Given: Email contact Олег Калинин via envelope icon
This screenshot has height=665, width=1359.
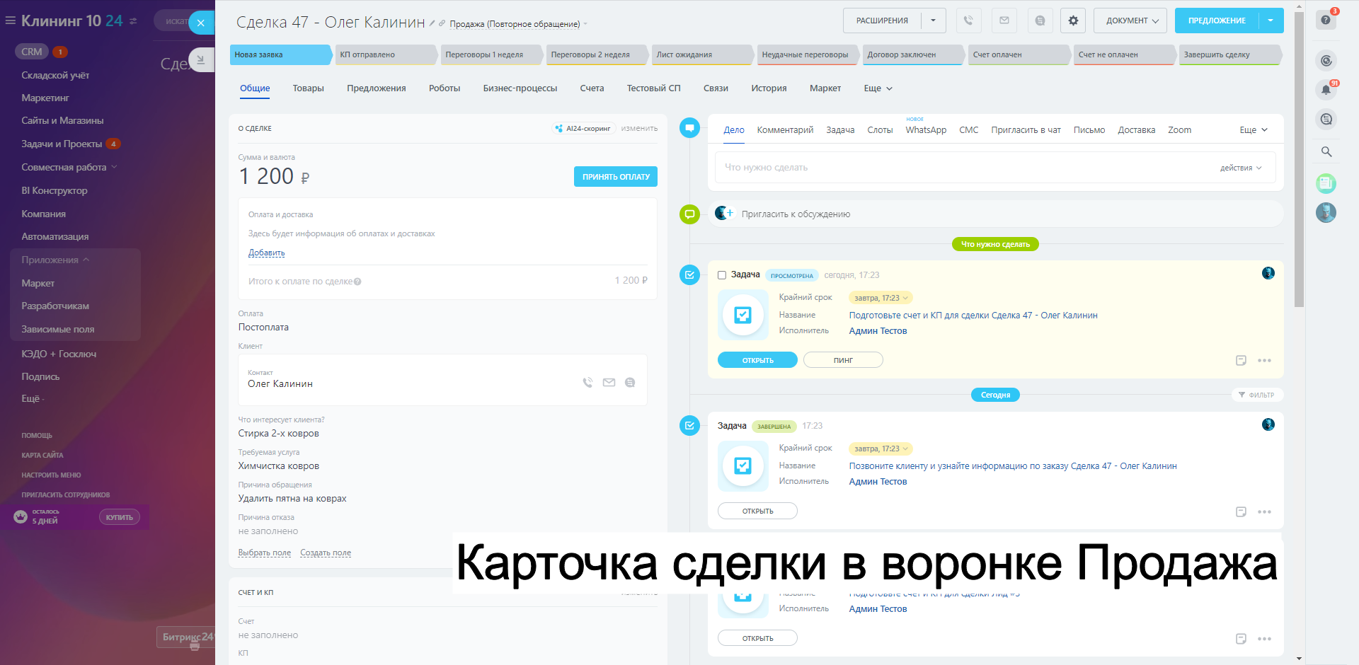Looking at the screenshot, I should (609, 383).
